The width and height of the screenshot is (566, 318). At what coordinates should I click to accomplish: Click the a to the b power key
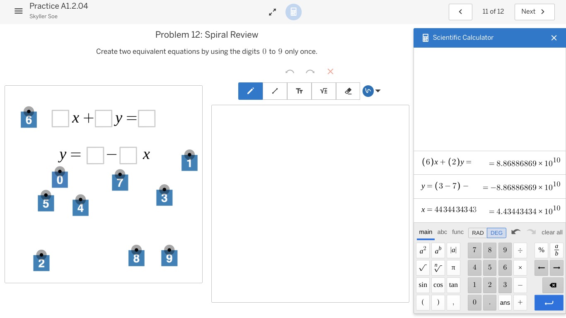pyautogui.click(x=438, y=250)
